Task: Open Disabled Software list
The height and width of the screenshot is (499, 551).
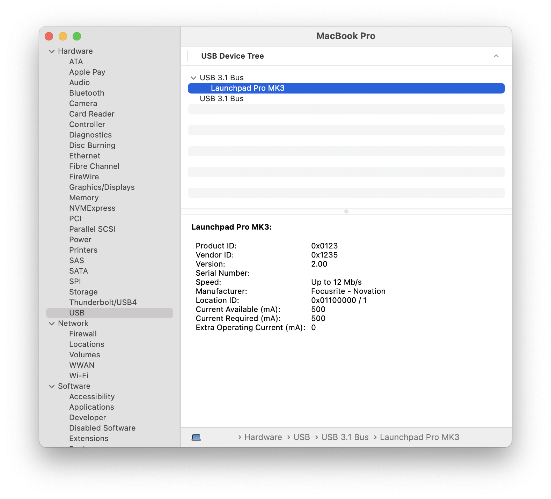Action: click(102, 428)
